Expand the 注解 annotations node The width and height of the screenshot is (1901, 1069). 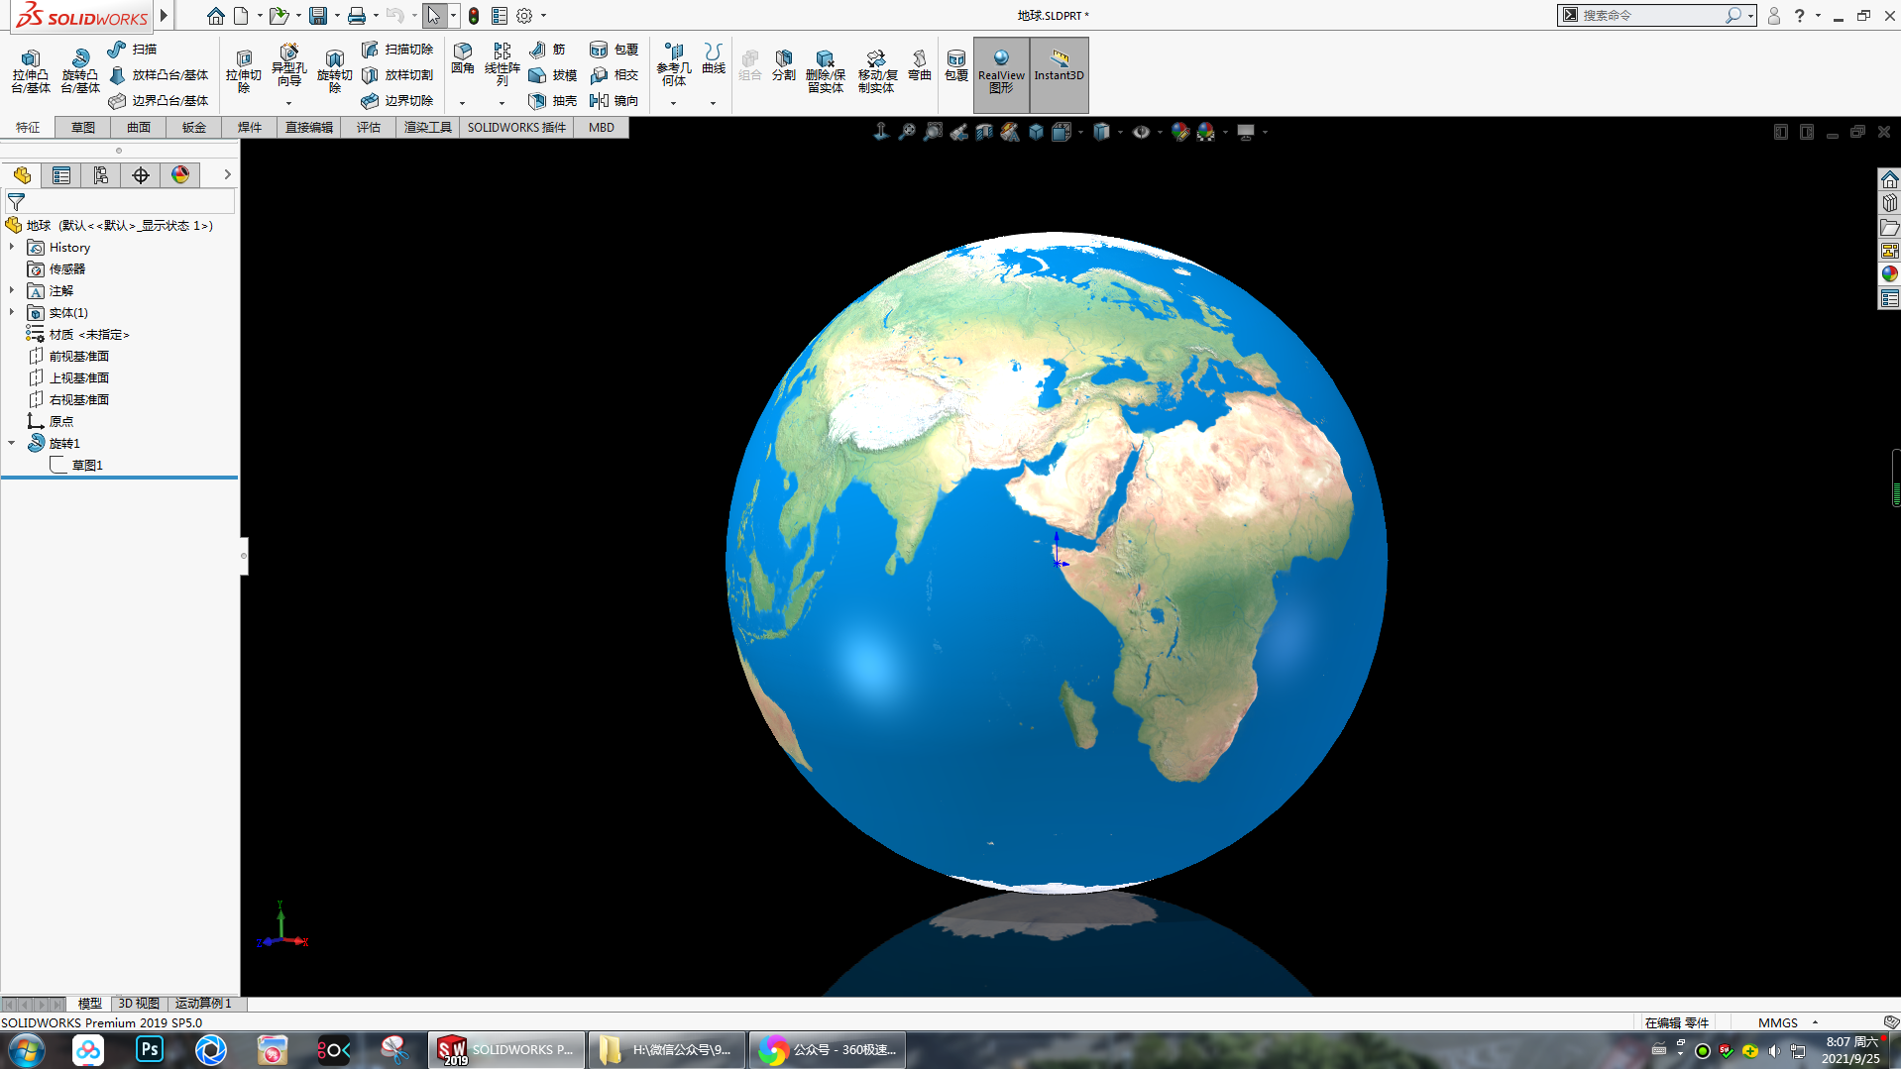pyautogui.click(x=12, y=290)
